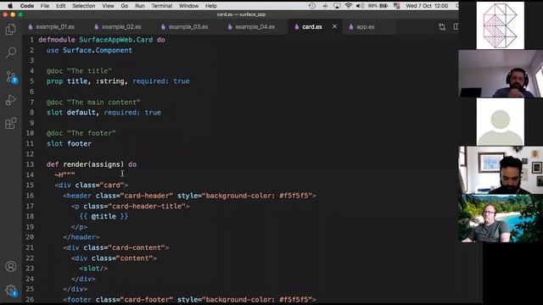Viewport: 543px width, 305px height.
Task: Switch to the example_04.ex tab
Action: 252,26
